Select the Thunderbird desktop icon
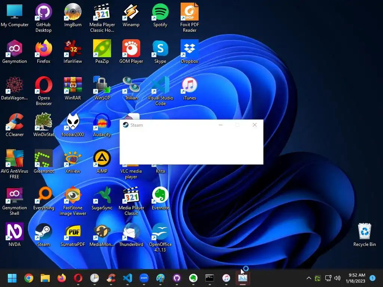 click(131, 234)
